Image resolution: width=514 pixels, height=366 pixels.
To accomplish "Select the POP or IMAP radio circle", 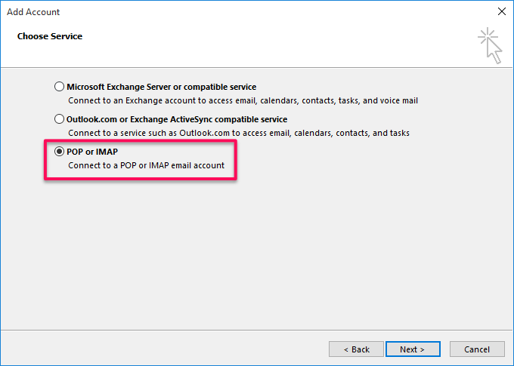I will [60, 152].
